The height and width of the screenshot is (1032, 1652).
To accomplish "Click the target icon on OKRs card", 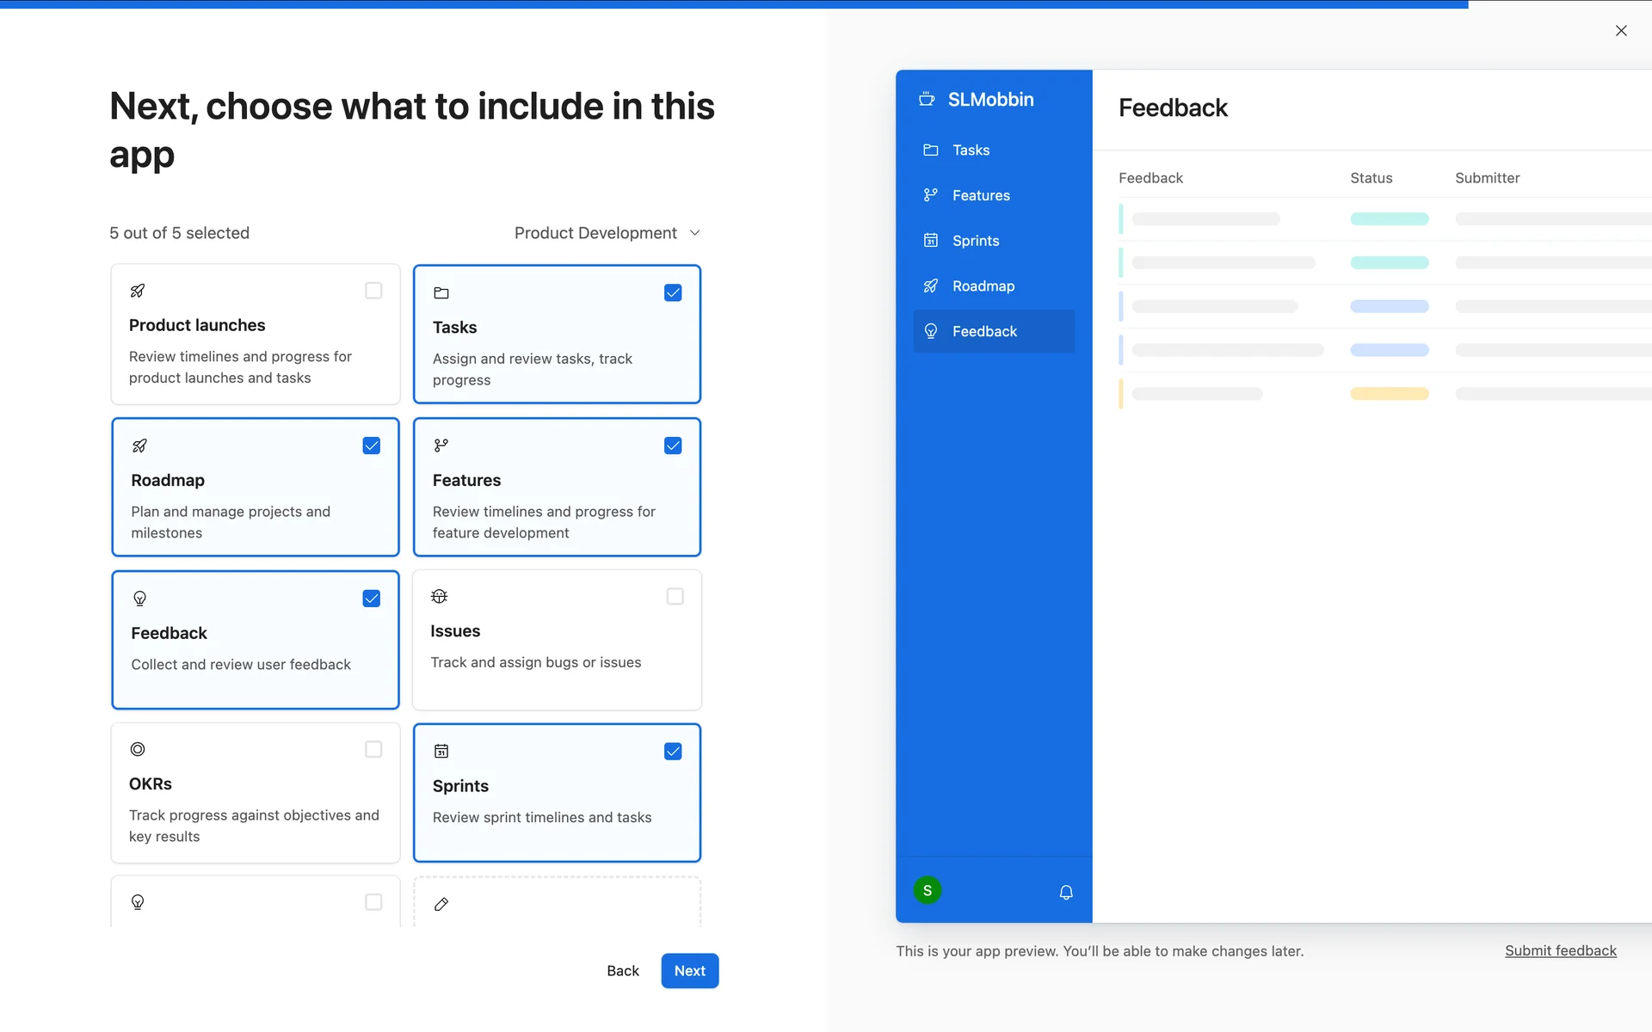I will [138, 749].
